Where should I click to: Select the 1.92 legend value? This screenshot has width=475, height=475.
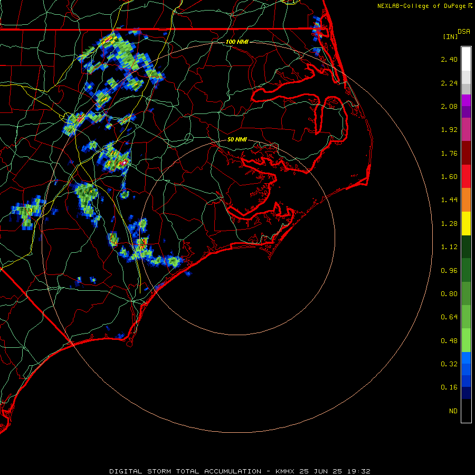click(449, 130)
